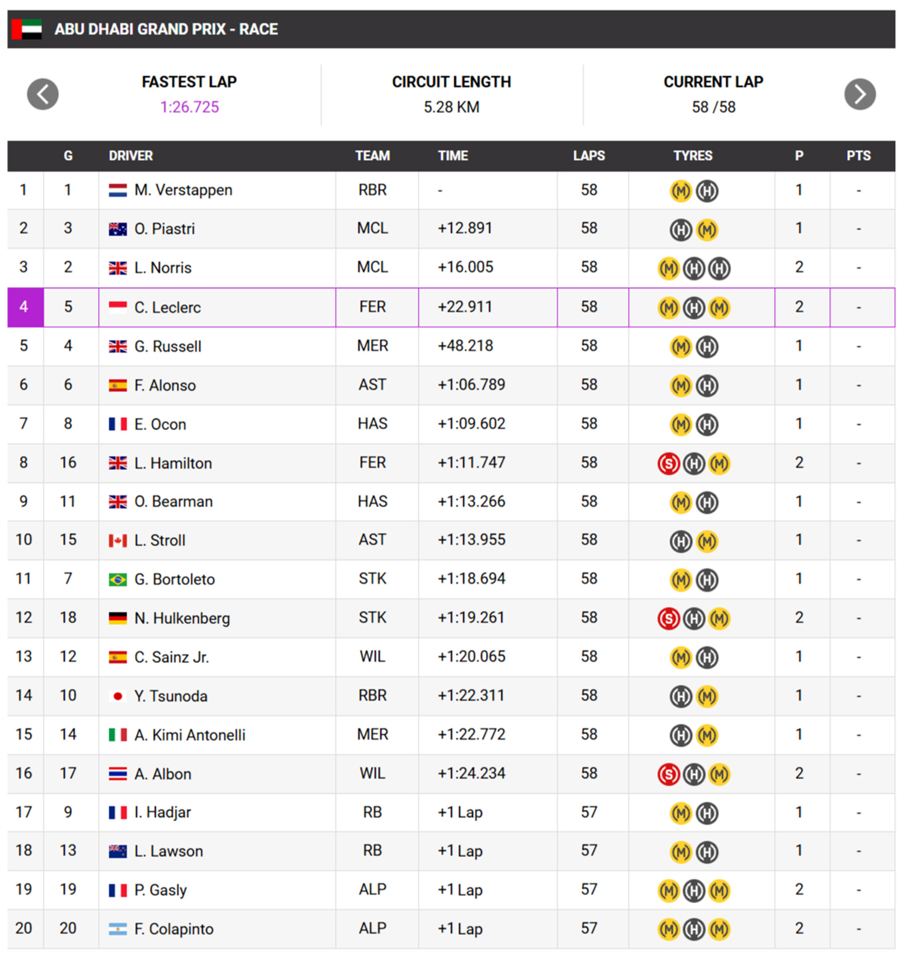This screenshot has height=955, width=905.
Task: Click the purple position 4 cell
Action: click(24, 307)
